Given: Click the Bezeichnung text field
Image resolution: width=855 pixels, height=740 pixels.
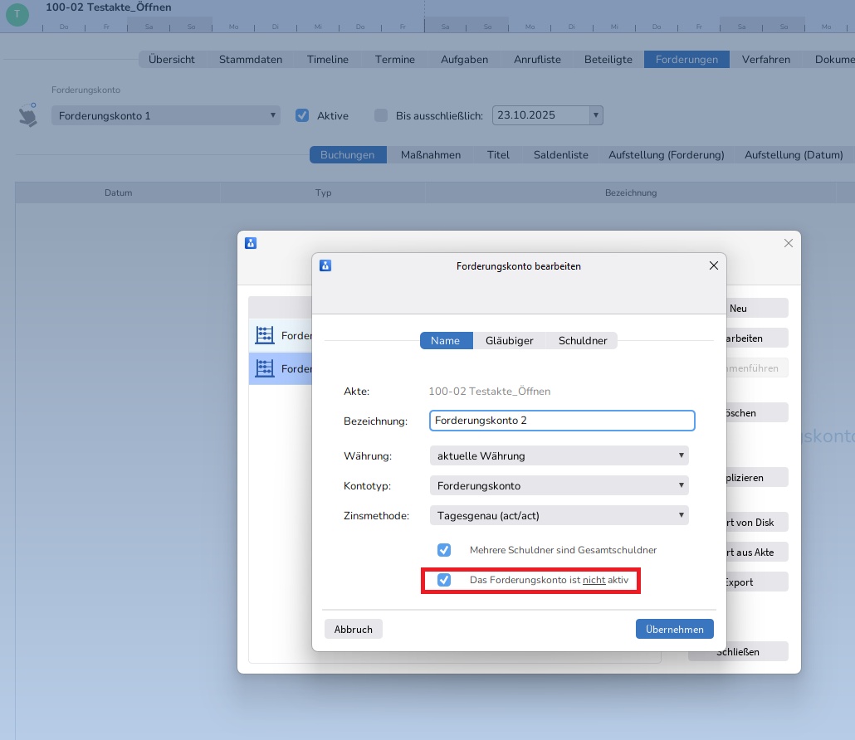Looking at the screenshot, I should pyautogui.click(x=561, y=421).
